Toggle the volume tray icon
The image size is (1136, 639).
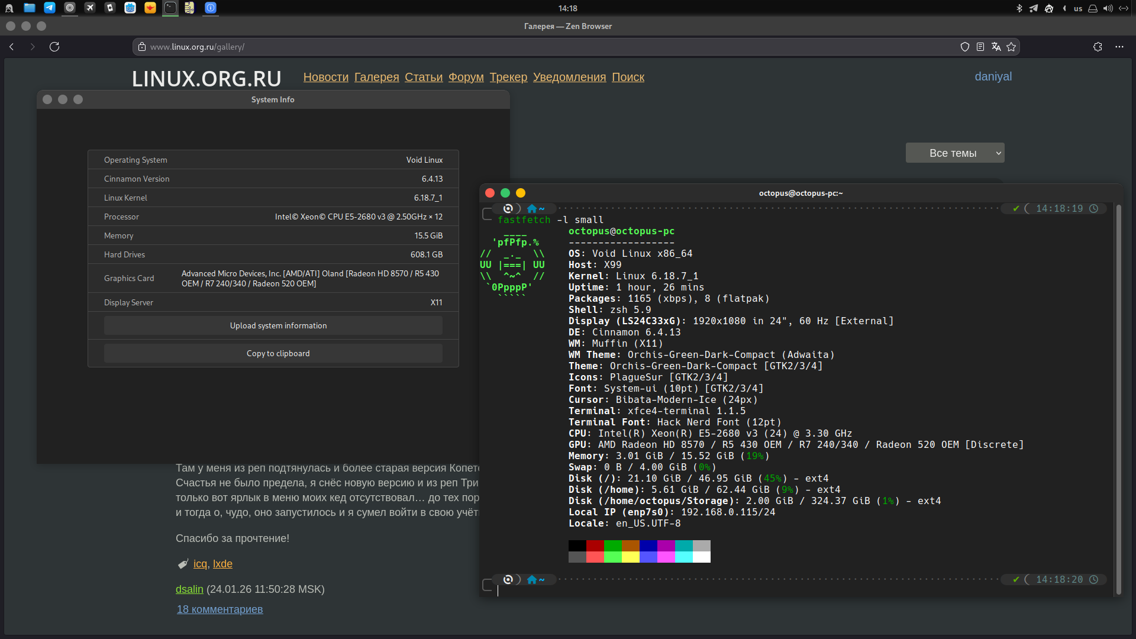(1108, 8)
